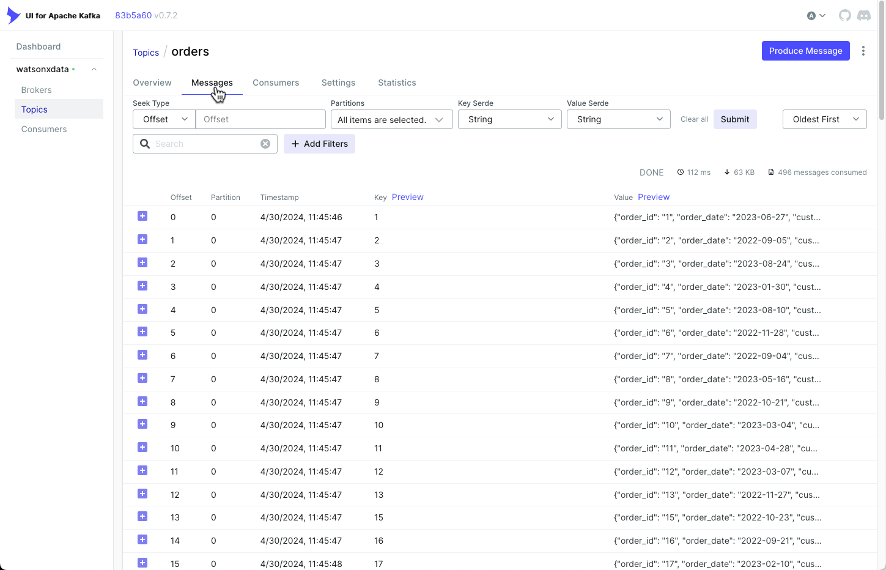Open the user account menu
The image size is (886, 570).
[x=816, y=16]
